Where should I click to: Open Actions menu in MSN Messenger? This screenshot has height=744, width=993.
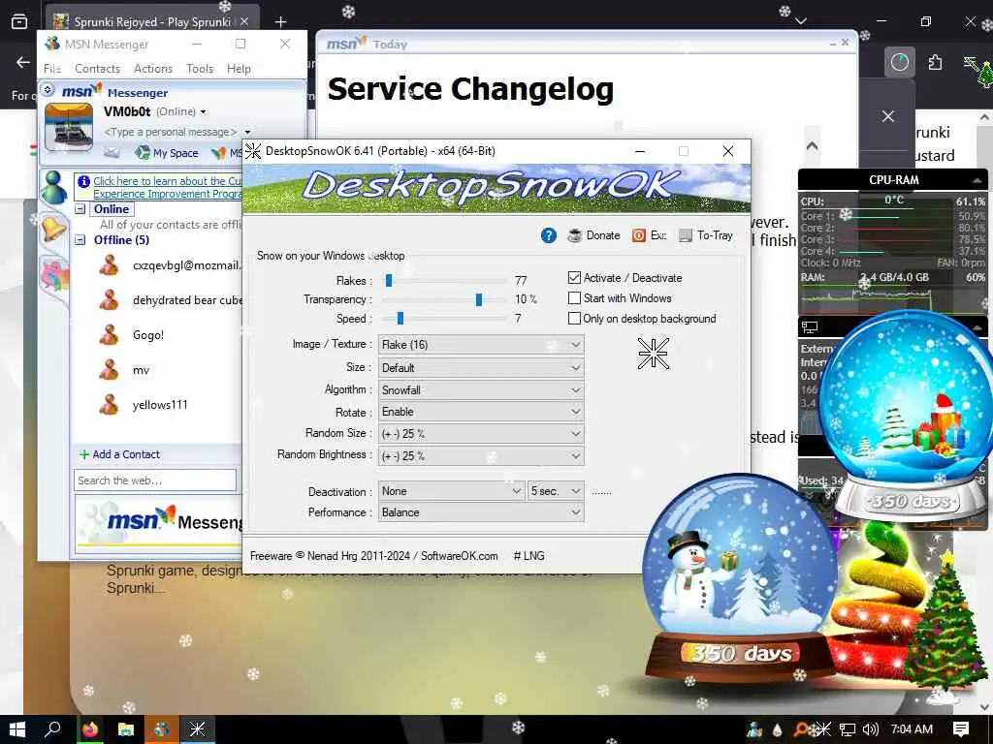tap(153, 69)
